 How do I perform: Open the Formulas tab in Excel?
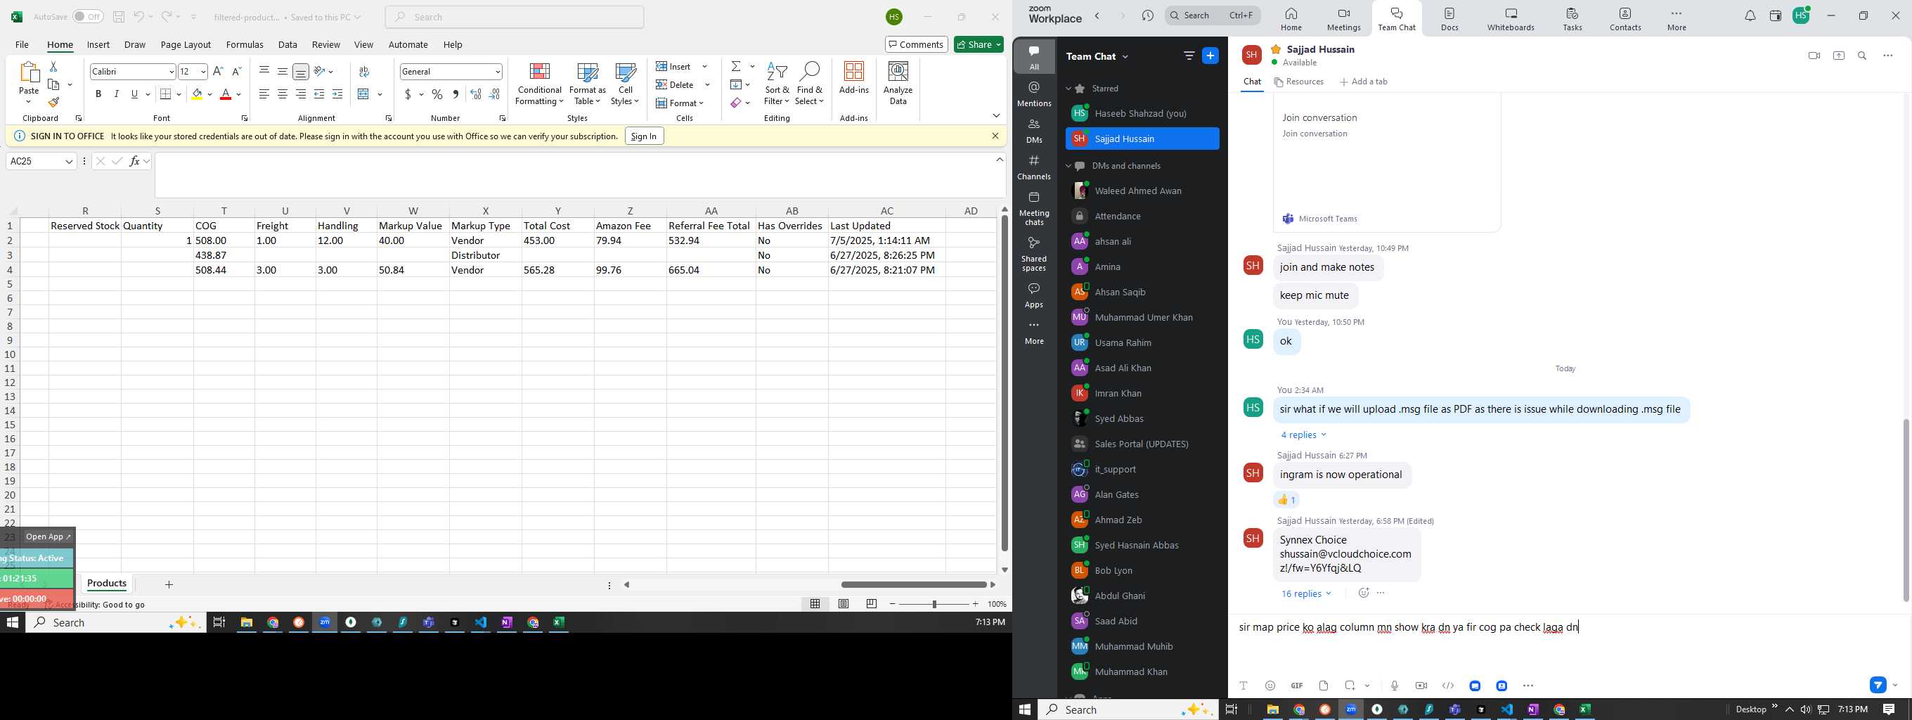click(x=244, y=44)
